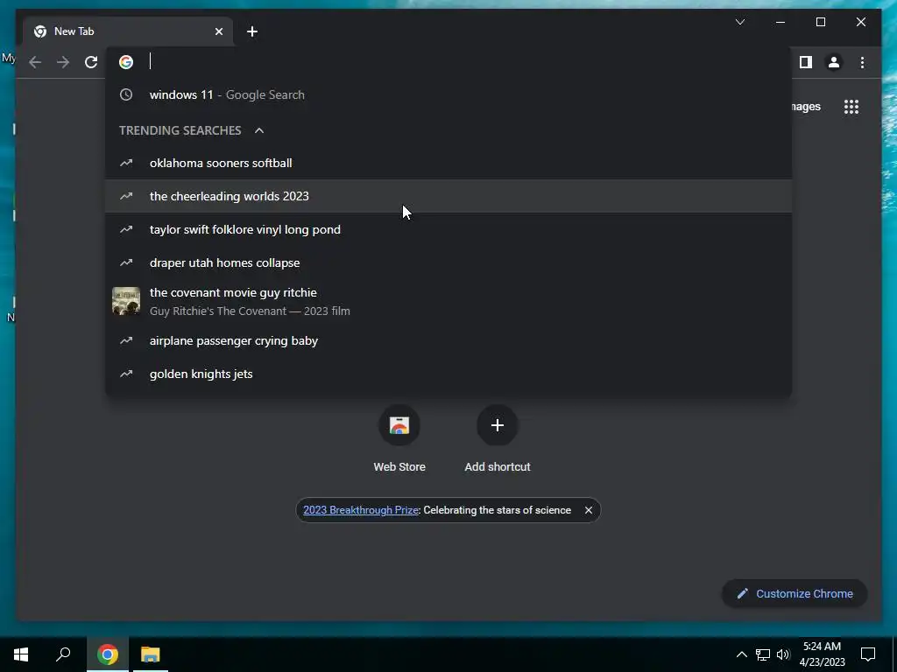897x672 pixels.
Task: Click trending icon beside golden knights jets
Action: pyautogui.click(x=126, y=374)
